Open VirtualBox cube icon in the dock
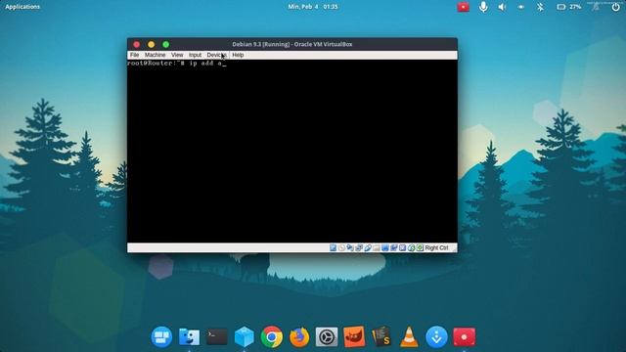626x352 pixels. pyautogui.click(x=245, y=336)
